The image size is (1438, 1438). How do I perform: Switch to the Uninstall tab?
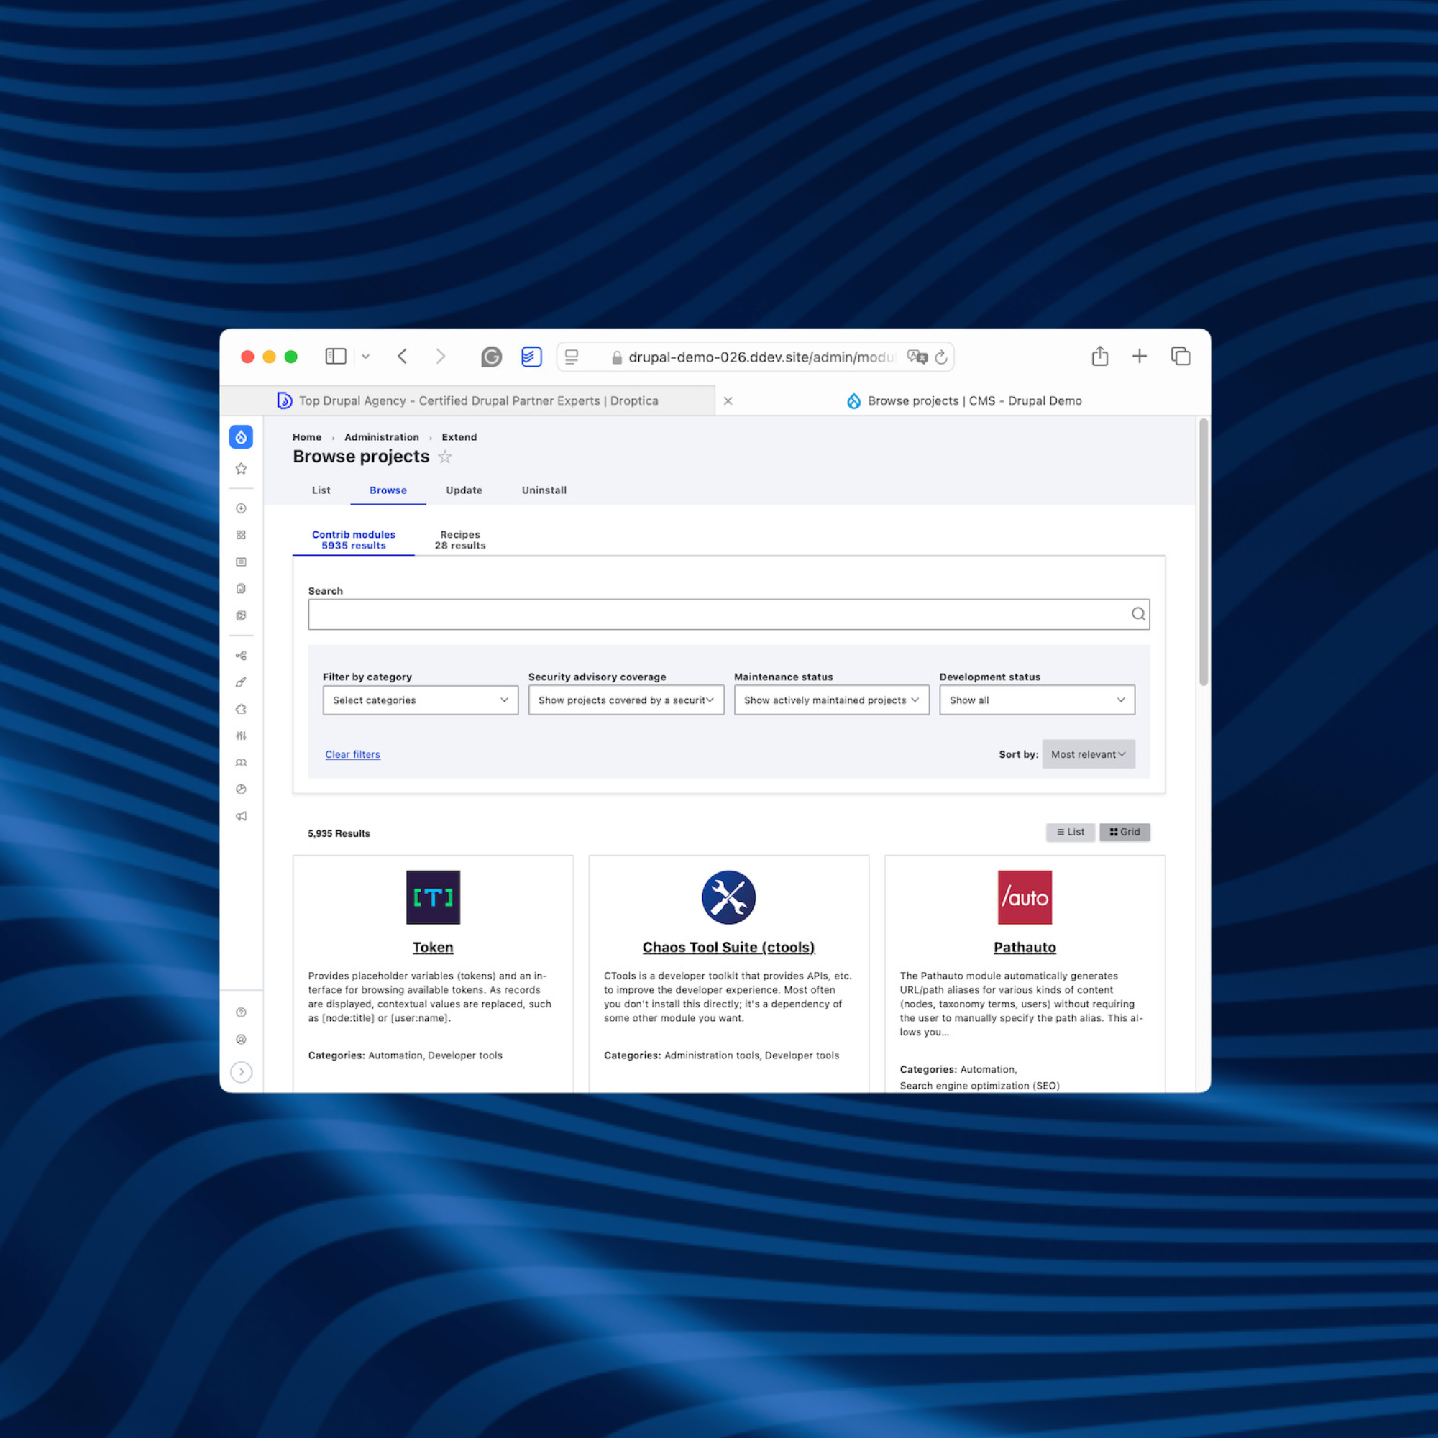click(544, 490)
